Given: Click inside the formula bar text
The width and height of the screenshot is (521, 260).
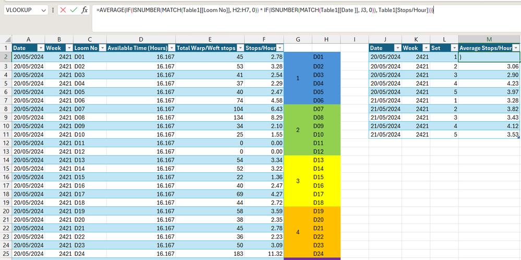Looking at the screenshot, I should click(265, 10).
